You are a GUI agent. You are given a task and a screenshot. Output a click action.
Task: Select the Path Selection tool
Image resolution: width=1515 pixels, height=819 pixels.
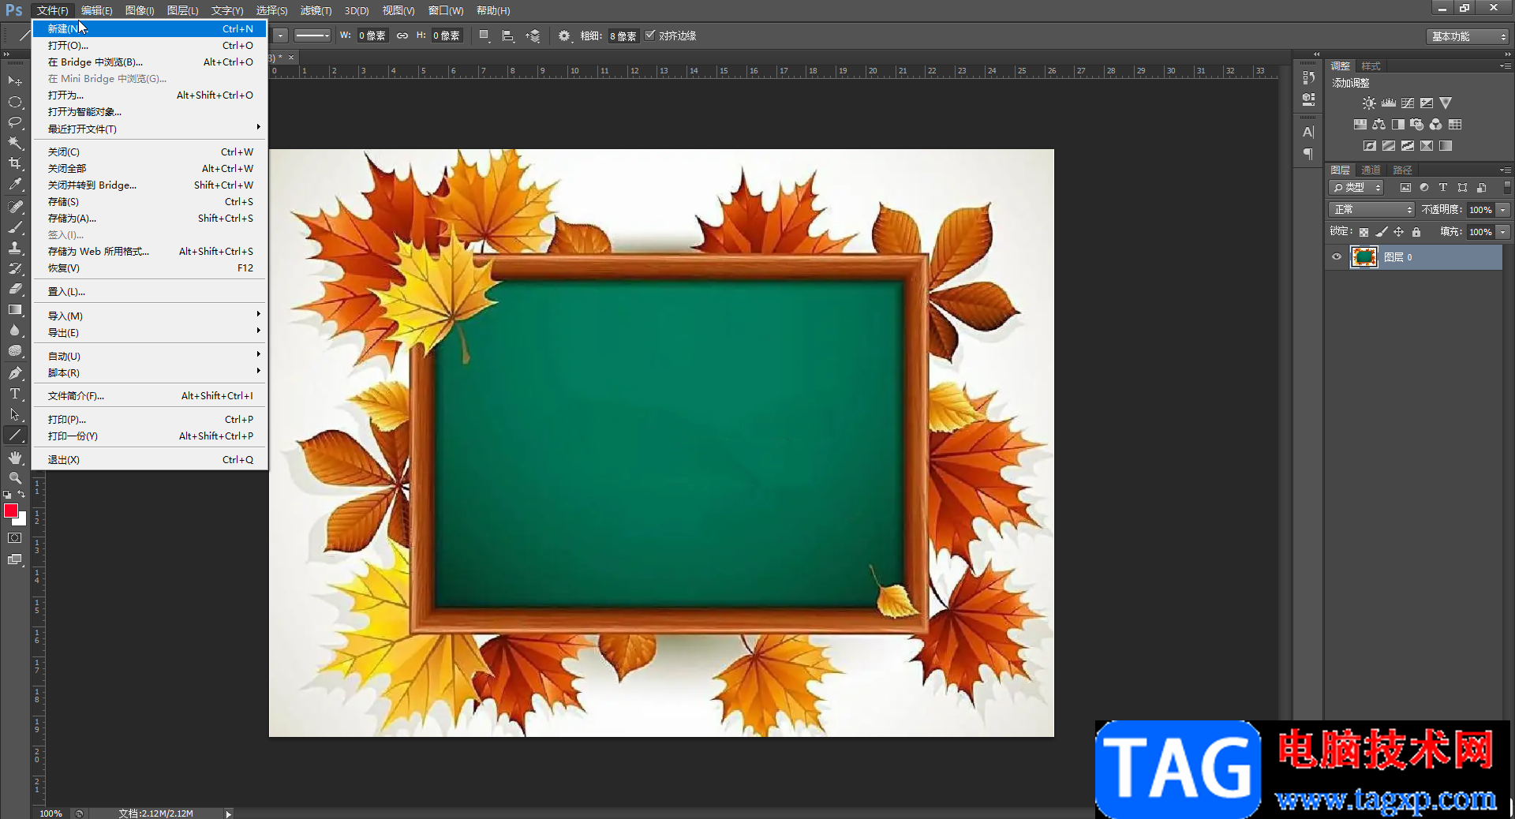click(x=15, y=414)
